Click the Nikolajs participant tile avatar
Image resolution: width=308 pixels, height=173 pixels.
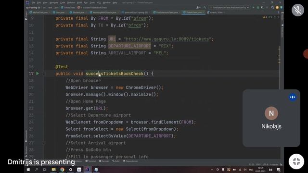tap(271, 113)
